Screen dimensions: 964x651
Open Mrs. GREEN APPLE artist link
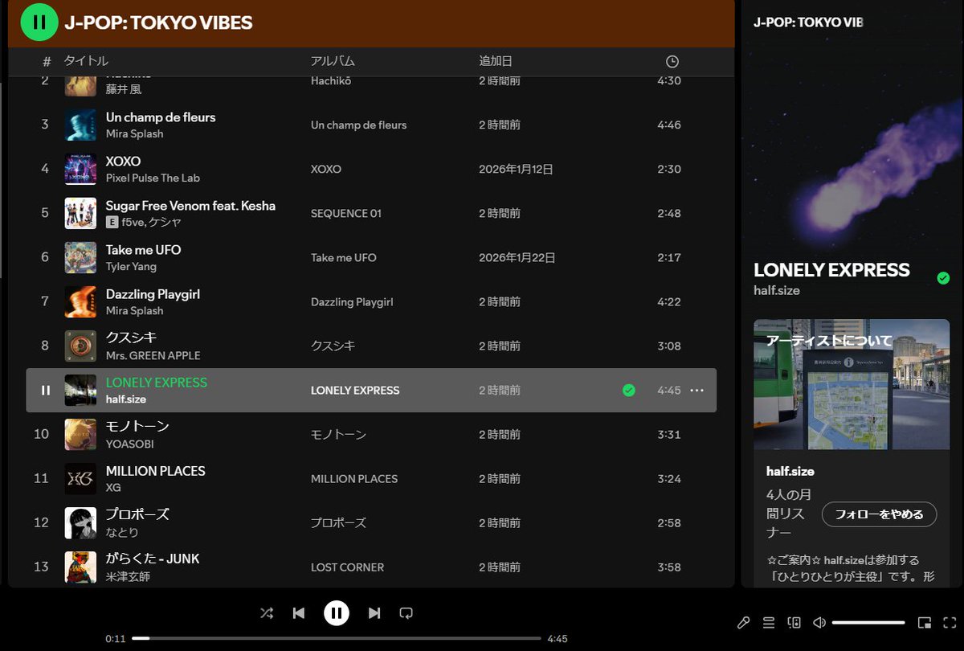(153, 355)
